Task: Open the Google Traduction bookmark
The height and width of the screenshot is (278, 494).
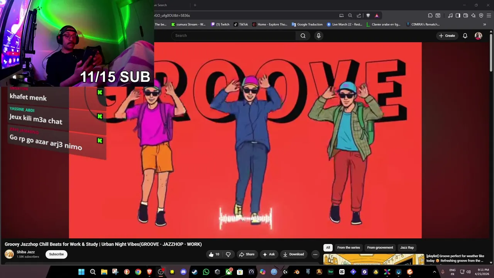Action: [307, 24]
